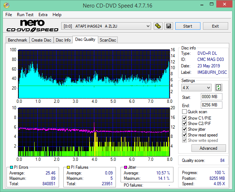Viewport: 235px width, 192px height.
Task: Click the Start position field 0000 MB
Action: pos(212,97)
